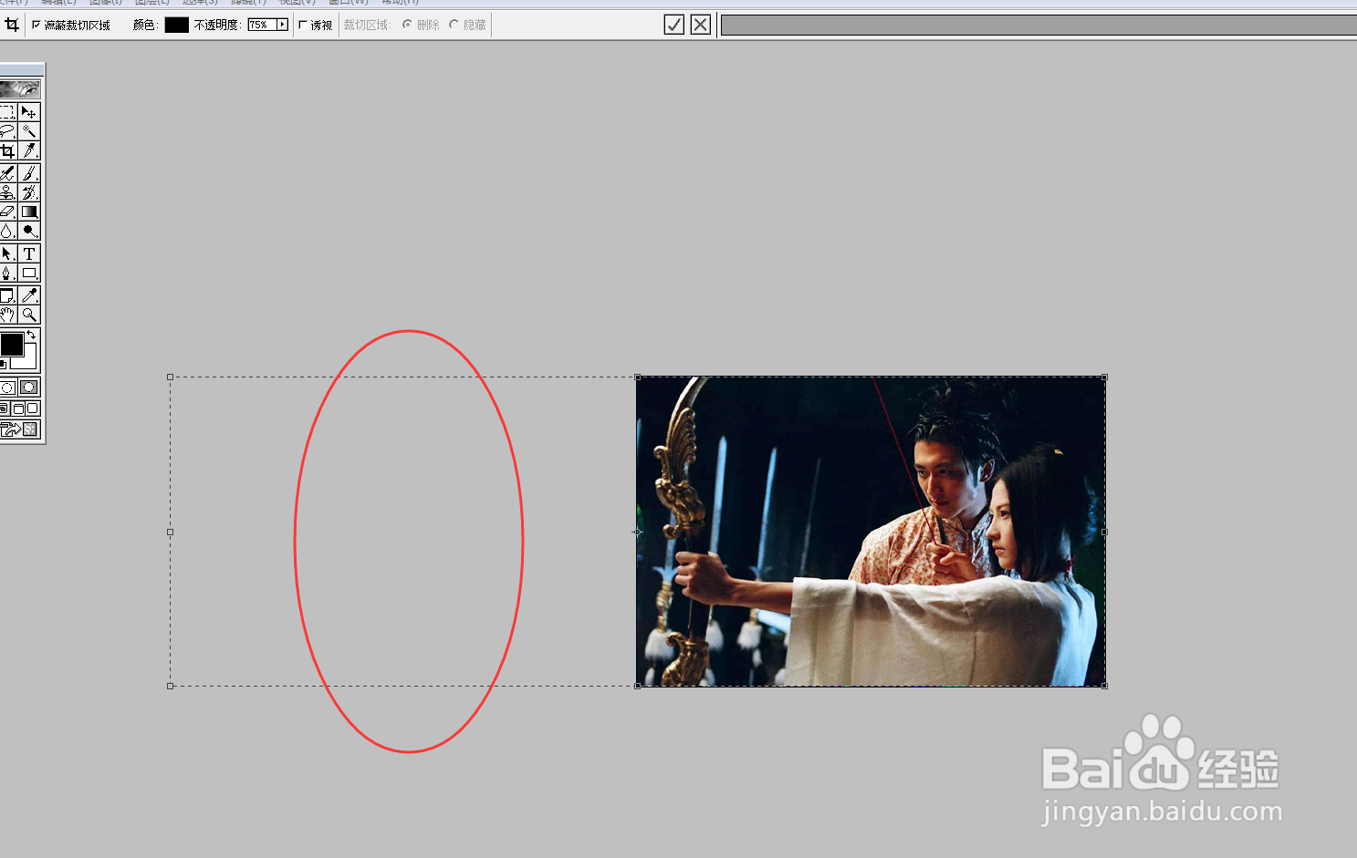
Task: Cancel the crop with the X button
Action: click(x=700, y=25)
